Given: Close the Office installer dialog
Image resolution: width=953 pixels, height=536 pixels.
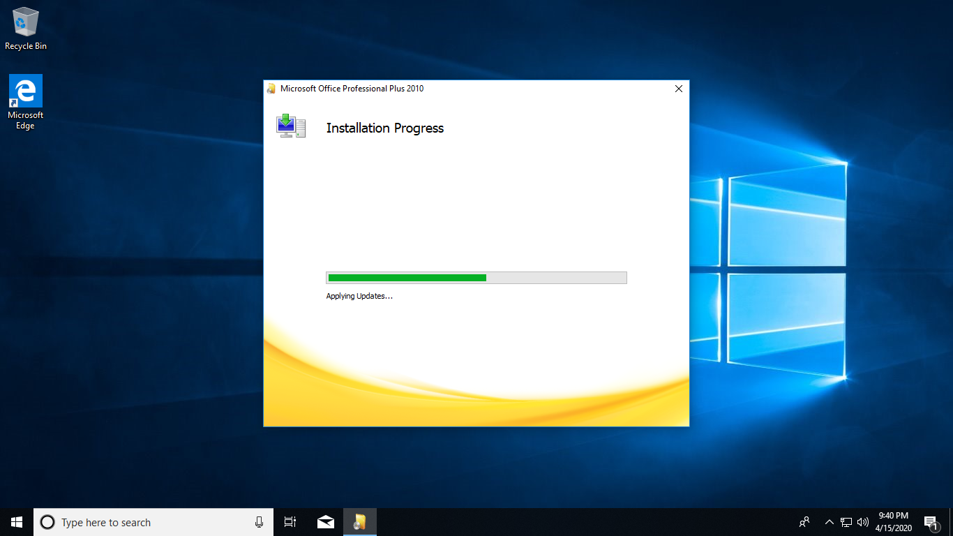Looking at the screenshot, I should [679, 89].
